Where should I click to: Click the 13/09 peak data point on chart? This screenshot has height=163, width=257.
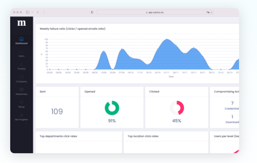(x=103, y=51)
